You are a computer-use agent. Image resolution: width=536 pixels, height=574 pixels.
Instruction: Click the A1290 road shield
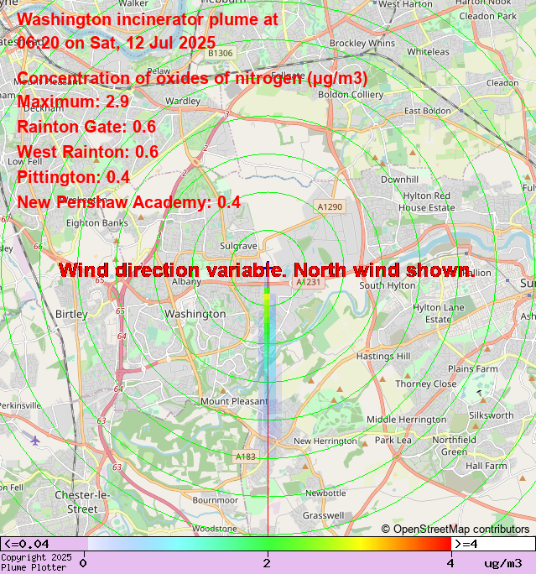330,206
